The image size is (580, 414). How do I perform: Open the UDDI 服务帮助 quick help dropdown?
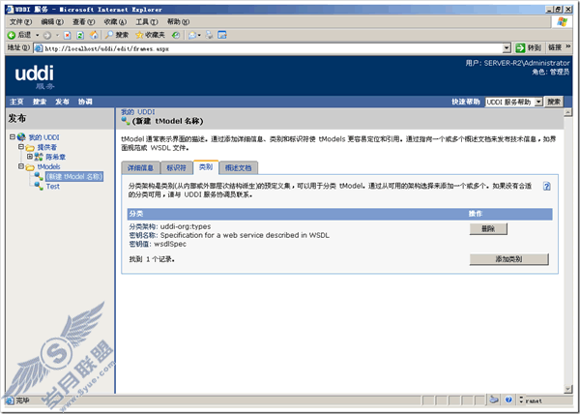point(514,102)
